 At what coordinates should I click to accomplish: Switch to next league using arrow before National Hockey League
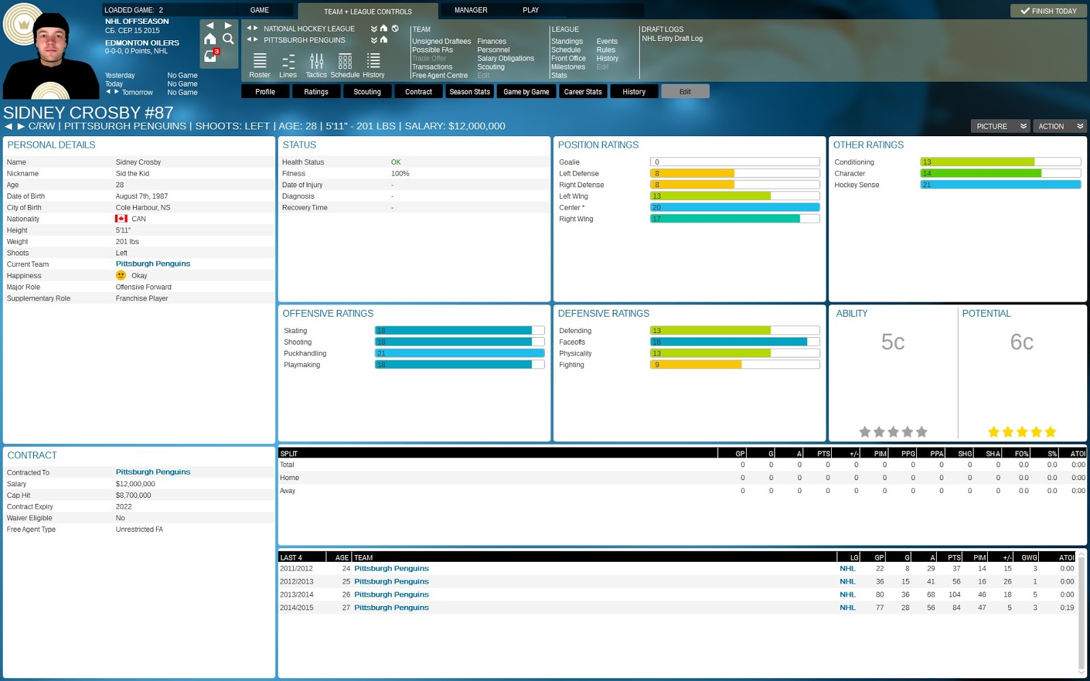[x=255, y=29]
